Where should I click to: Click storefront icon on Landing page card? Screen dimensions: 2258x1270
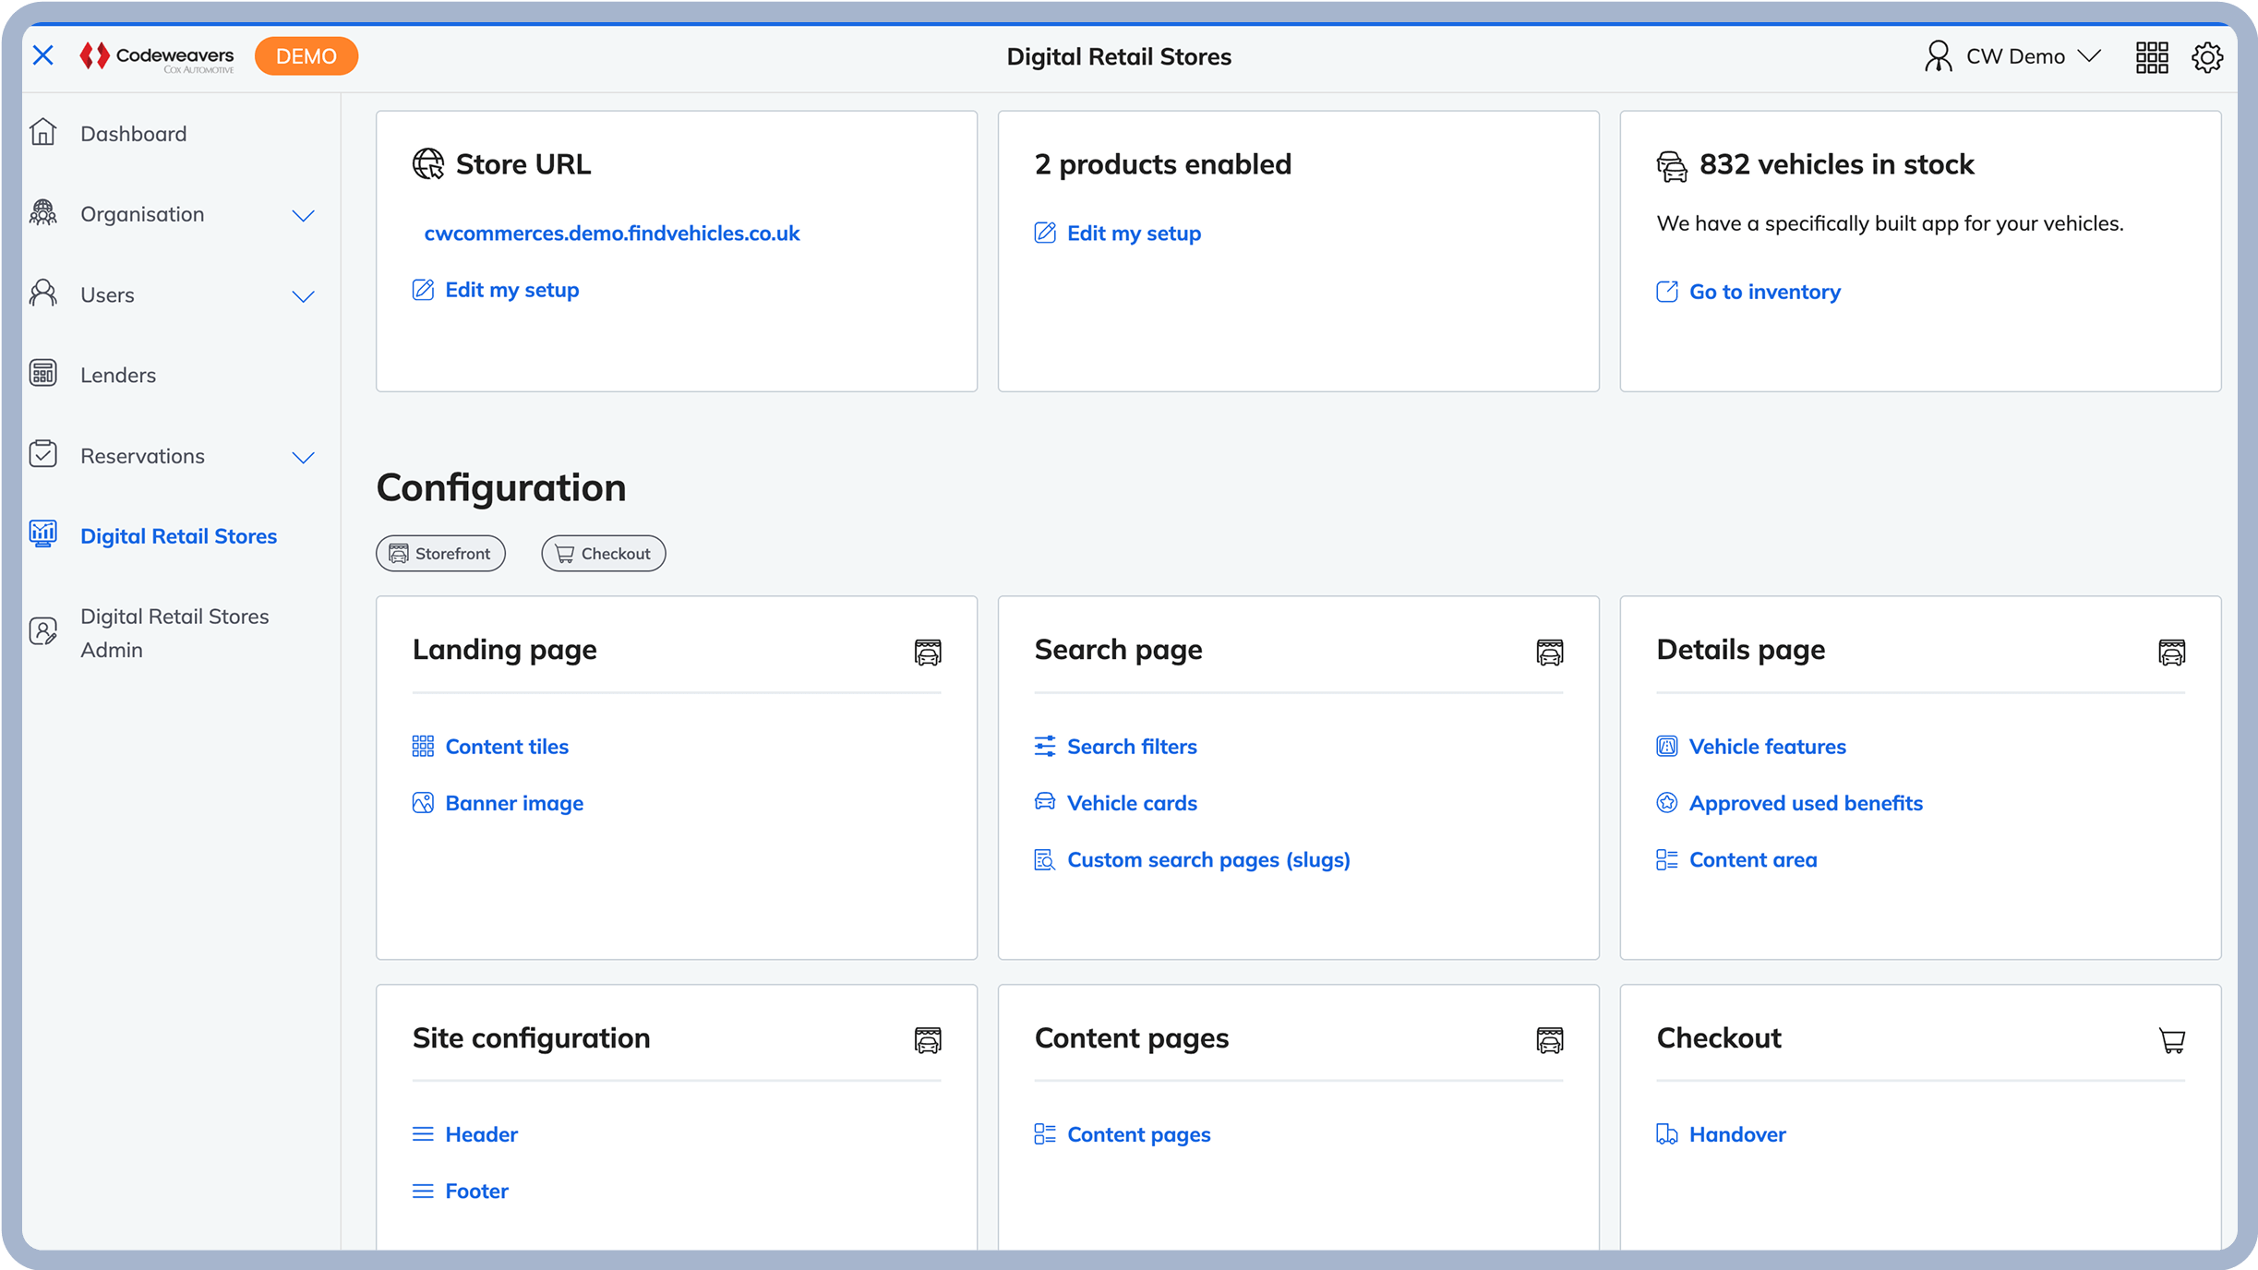pos(928,652)
